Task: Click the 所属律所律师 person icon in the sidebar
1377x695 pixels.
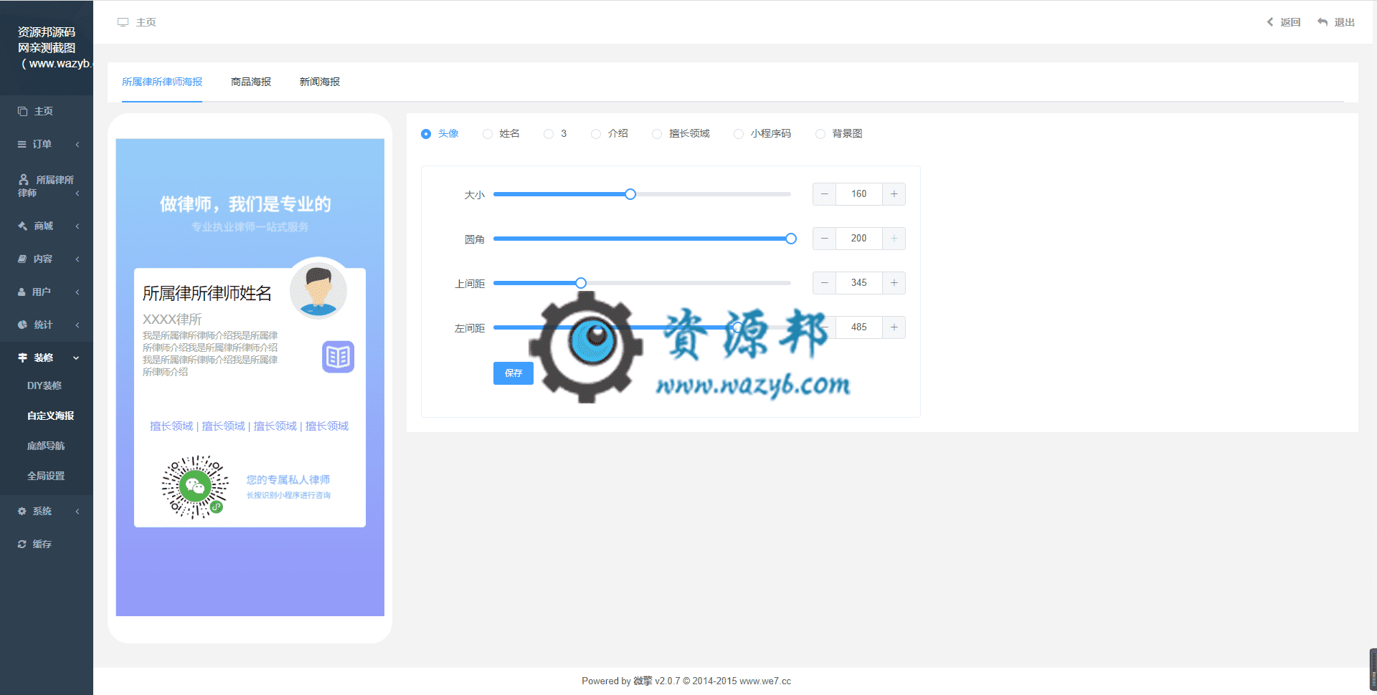Action: (24, 179)
